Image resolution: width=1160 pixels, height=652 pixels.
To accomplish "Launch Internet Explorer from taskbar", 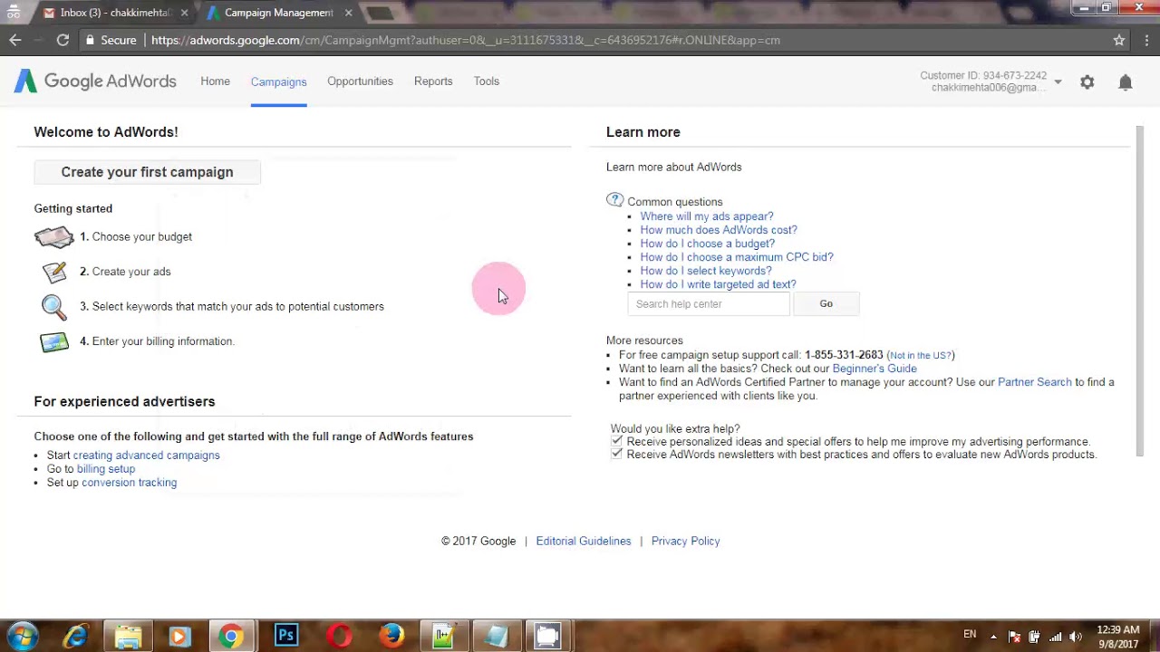I will point(76,637).
